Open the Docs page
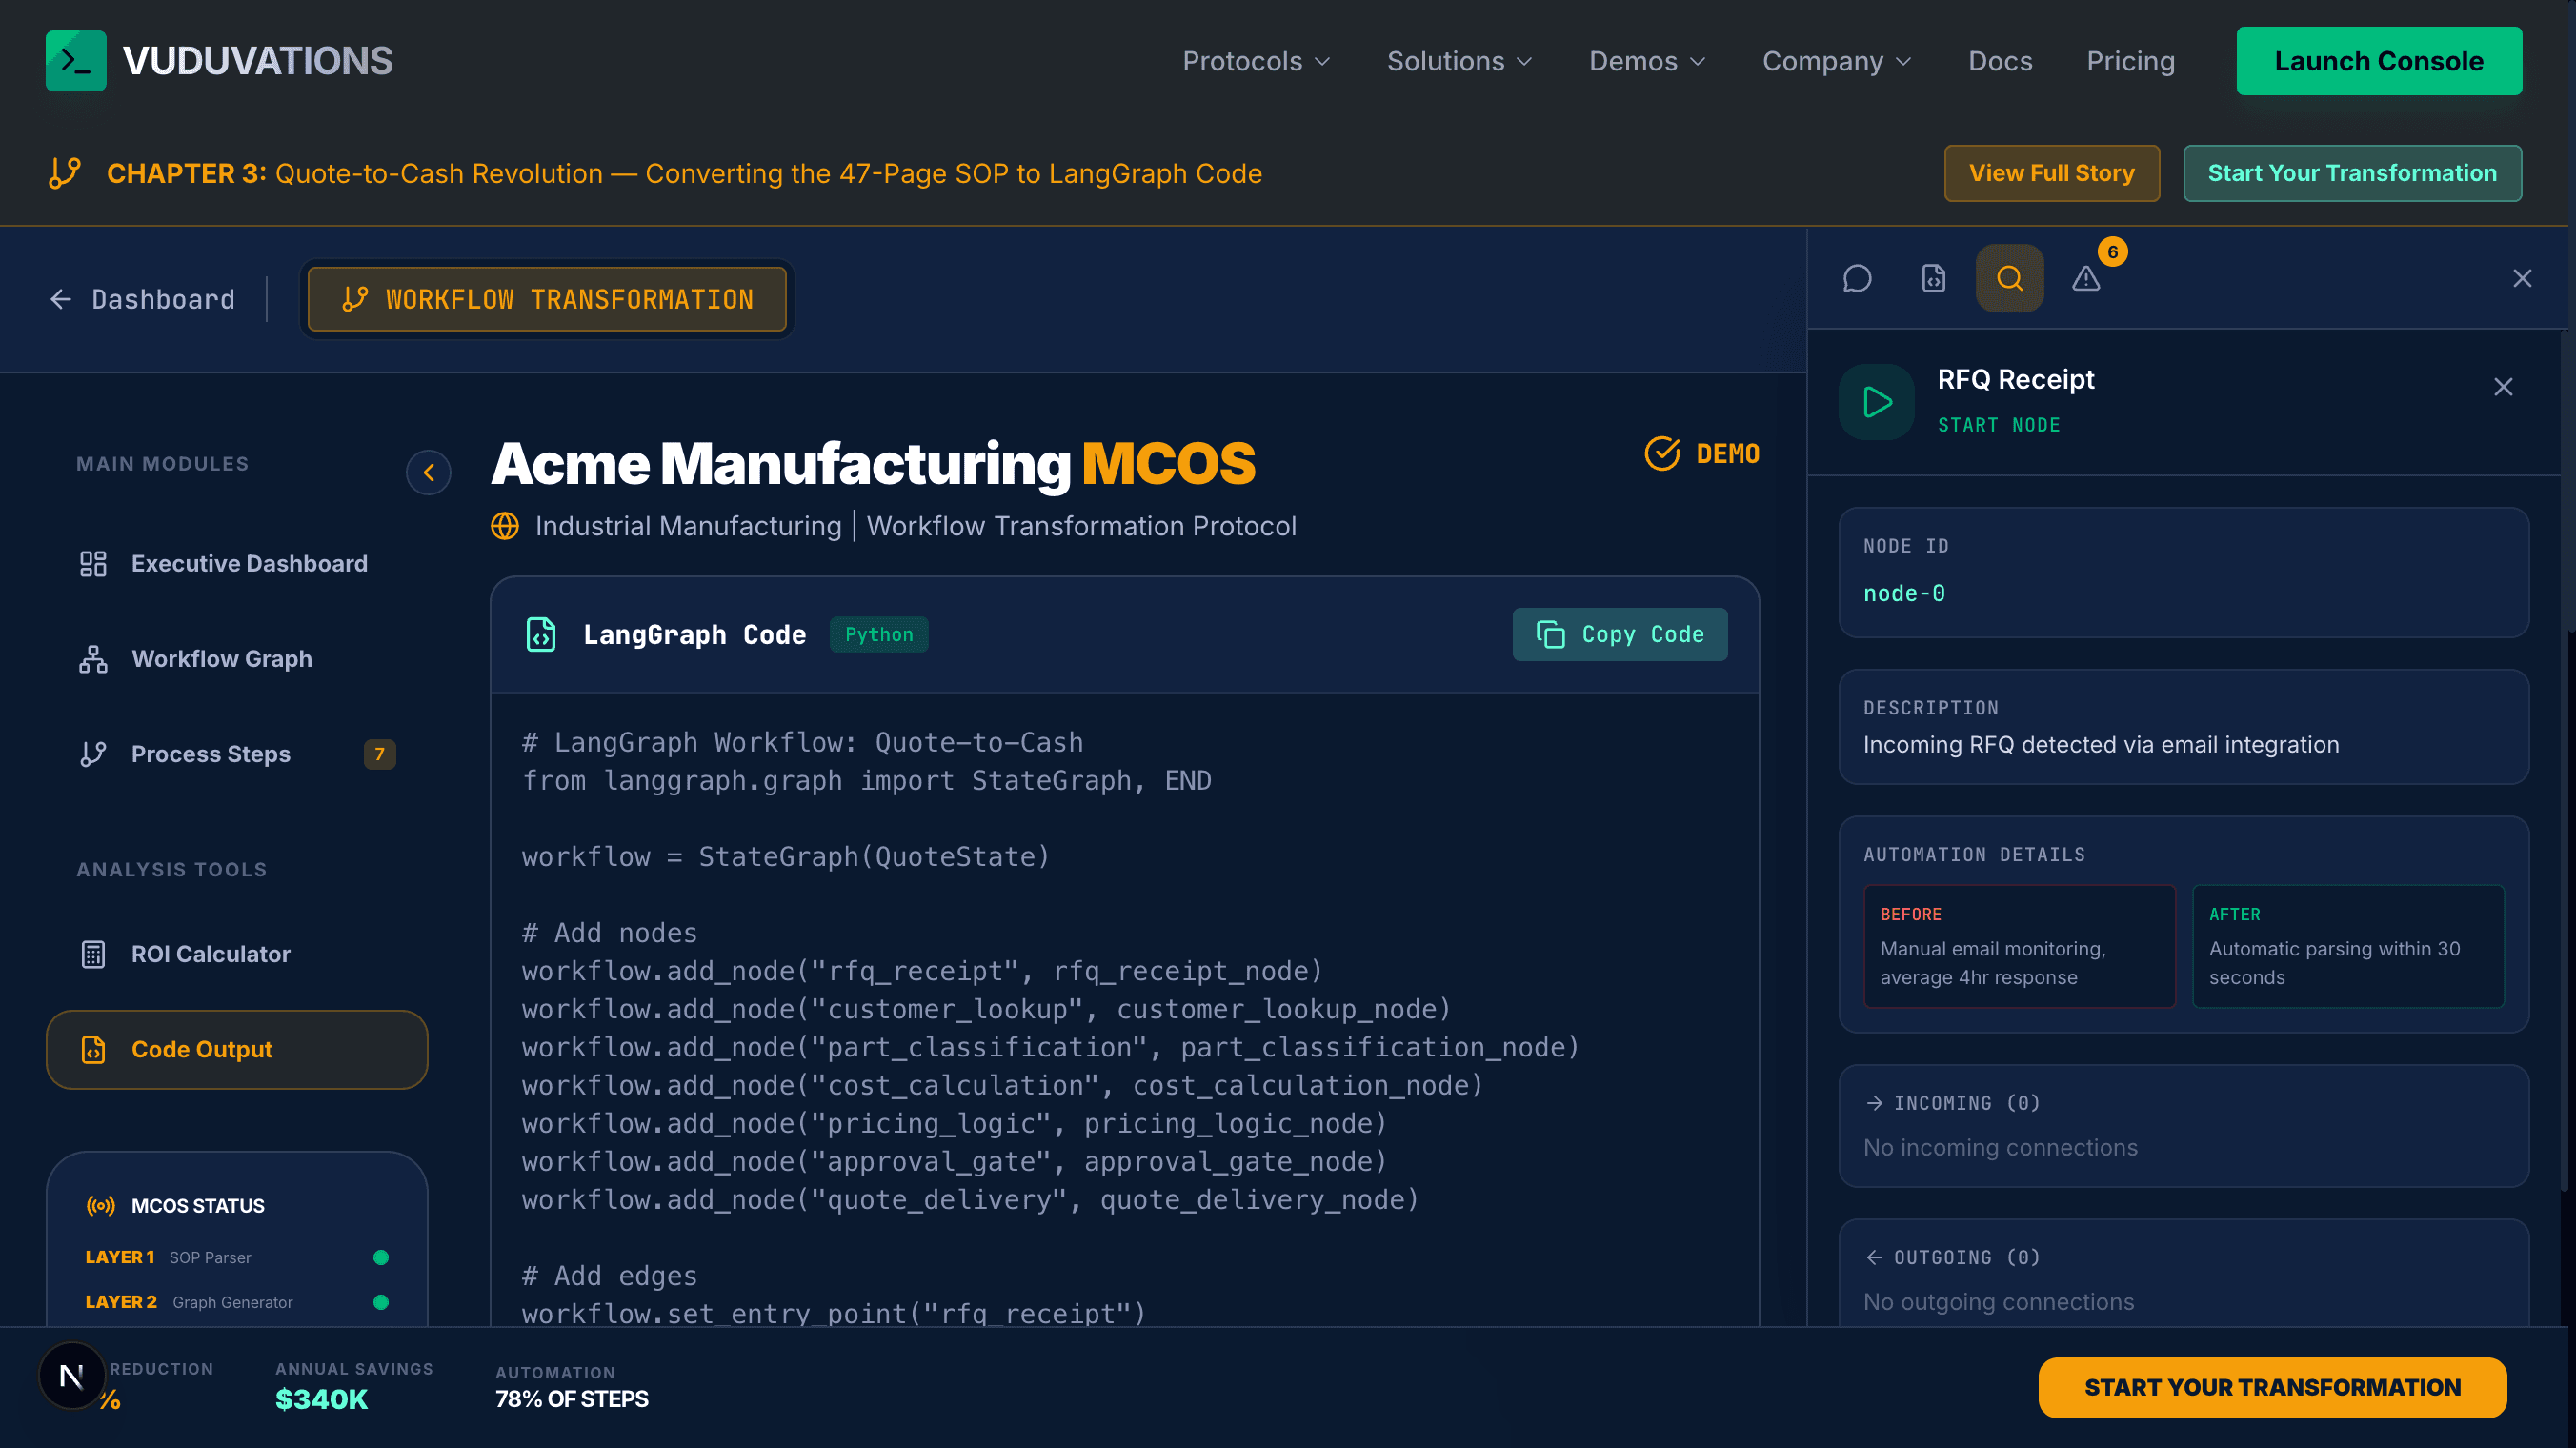This screenshot has width=2576, height=1448. coord(2000,61)
